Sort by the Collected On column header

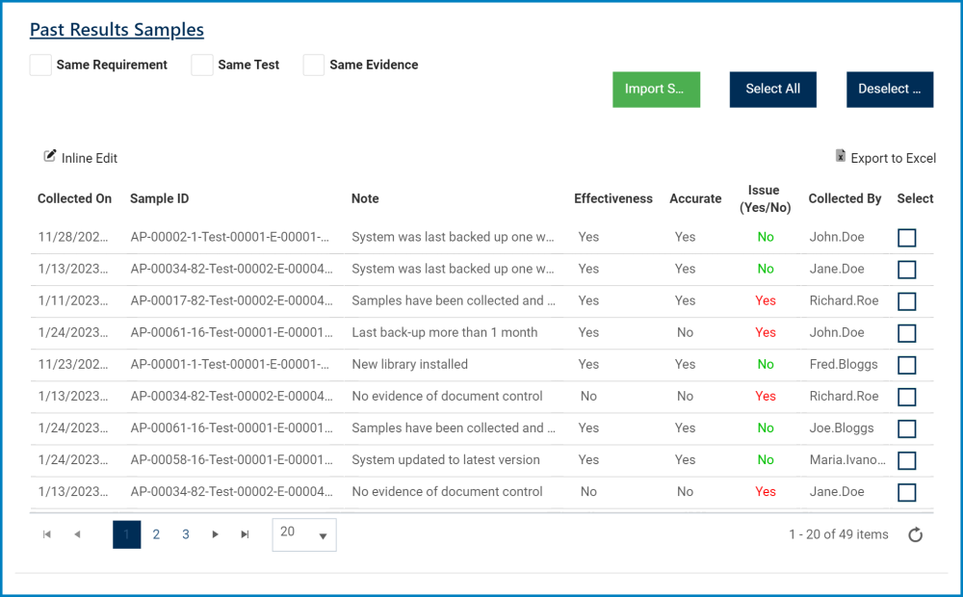point(74,198)
